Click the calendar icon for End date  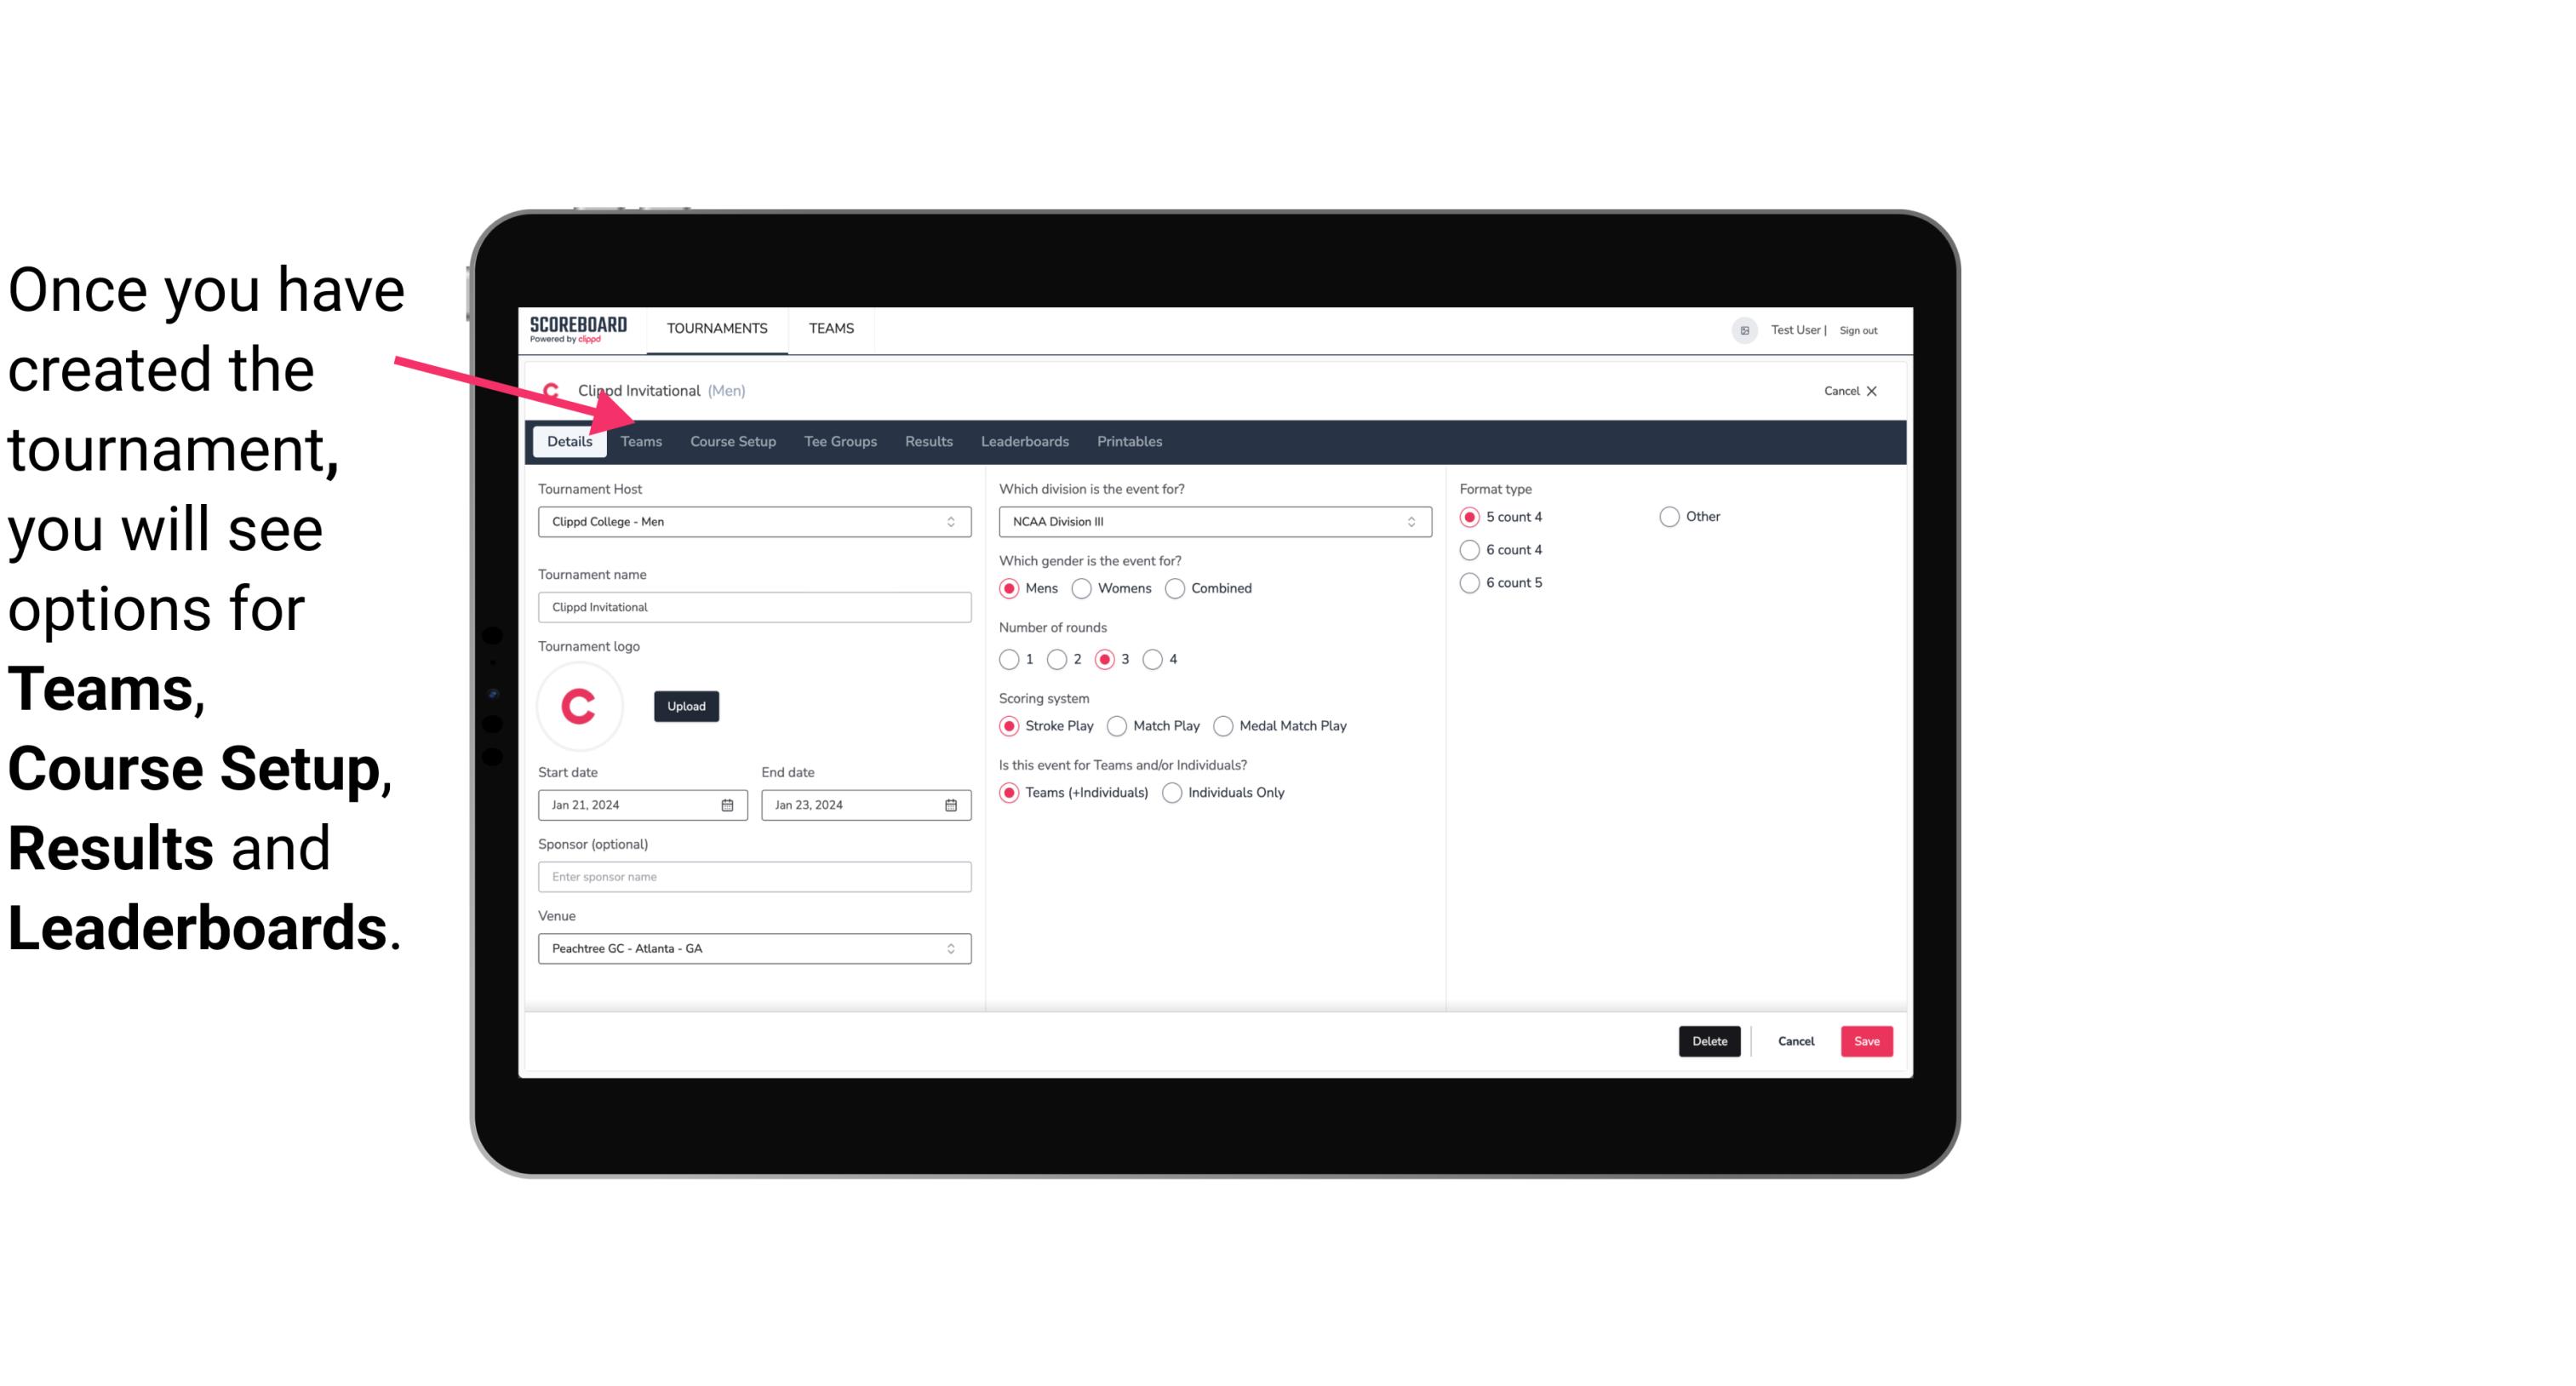[x=952, y=805]
